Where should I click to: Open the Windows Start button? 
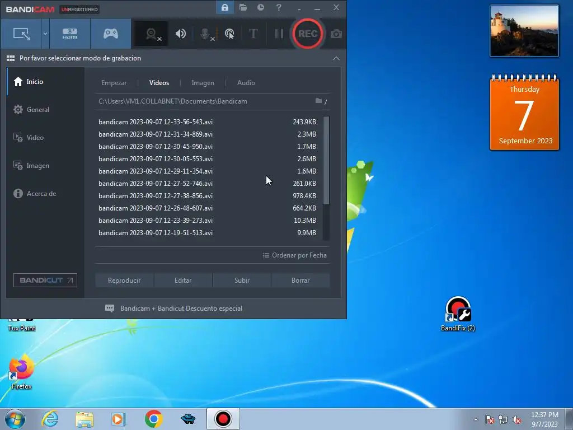tap(15, 419)
